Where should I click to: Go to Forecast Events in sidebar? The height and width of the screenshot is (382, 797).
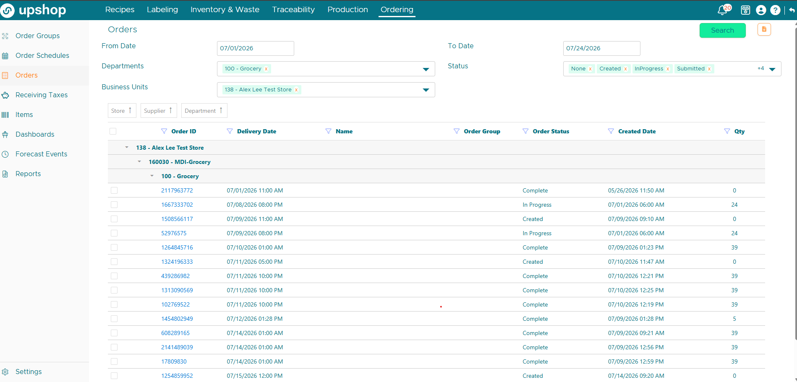pyautogui.click(x=41, y=154)
